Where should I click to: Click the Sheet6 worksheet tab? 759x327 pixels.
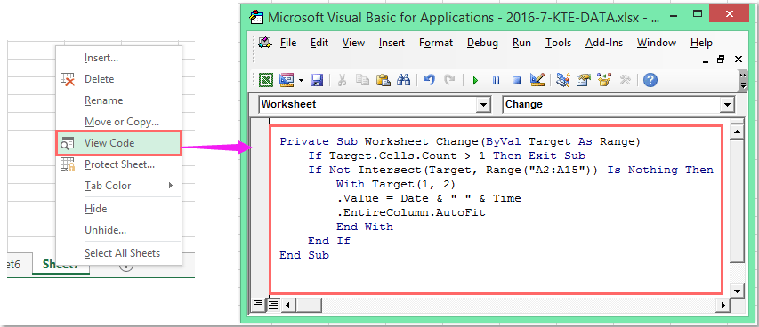pyautogui.click(x=14, y=264)
